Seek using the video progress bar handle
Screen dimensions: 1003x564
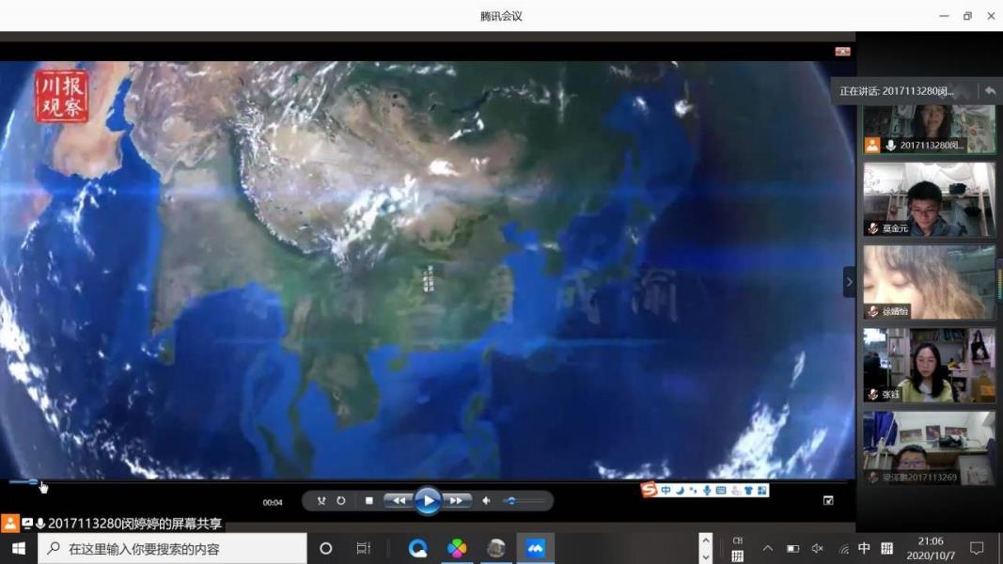(33, 482)
